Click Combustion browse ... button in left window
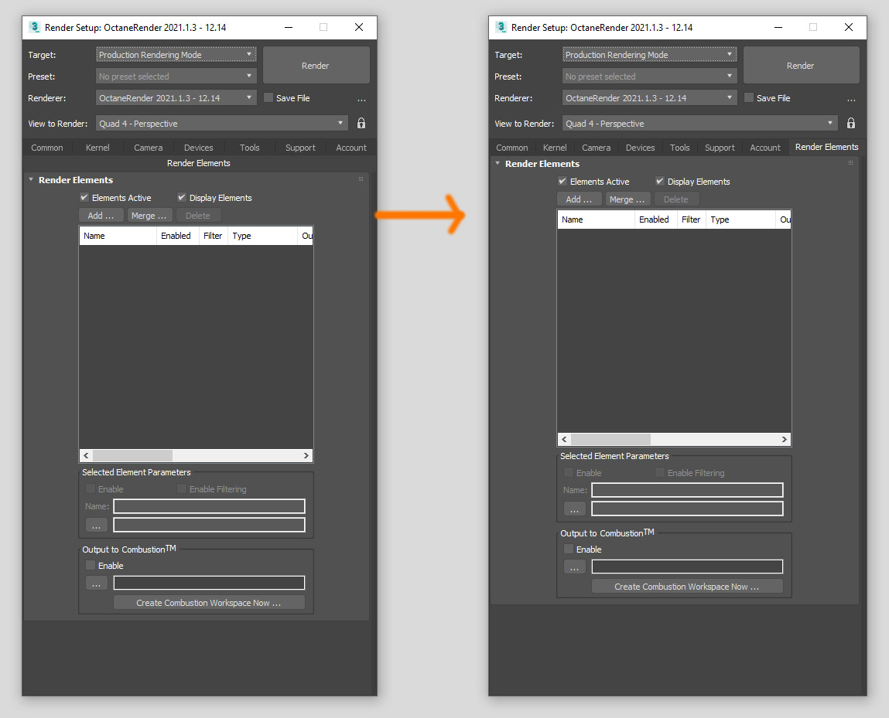This screenshot has width=889, height=718. (x=97, y=583)
